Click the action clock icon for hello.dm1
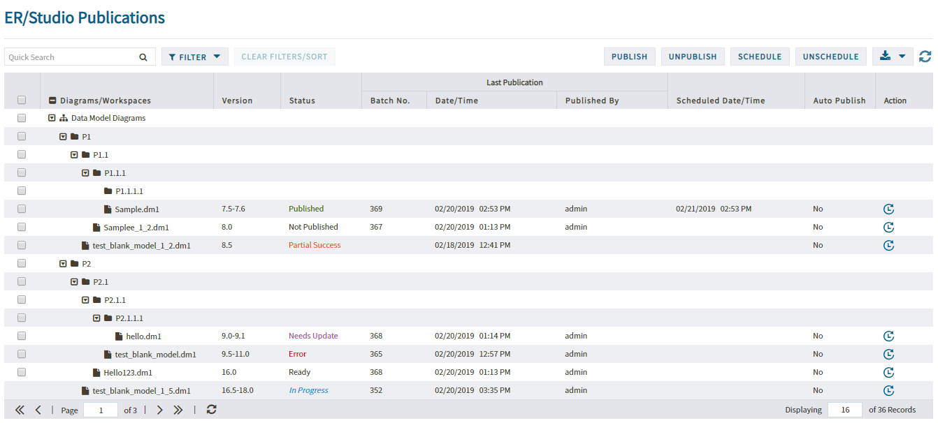This screenshot has height=423, width=938. tap(888, 336)
